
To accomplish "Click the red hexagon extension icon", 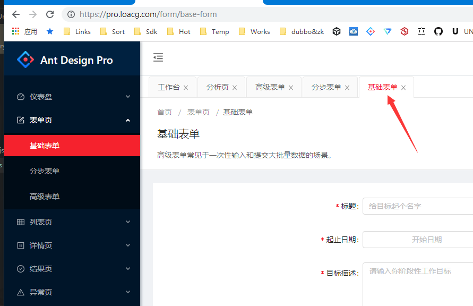I will click(x=405, y=31).
